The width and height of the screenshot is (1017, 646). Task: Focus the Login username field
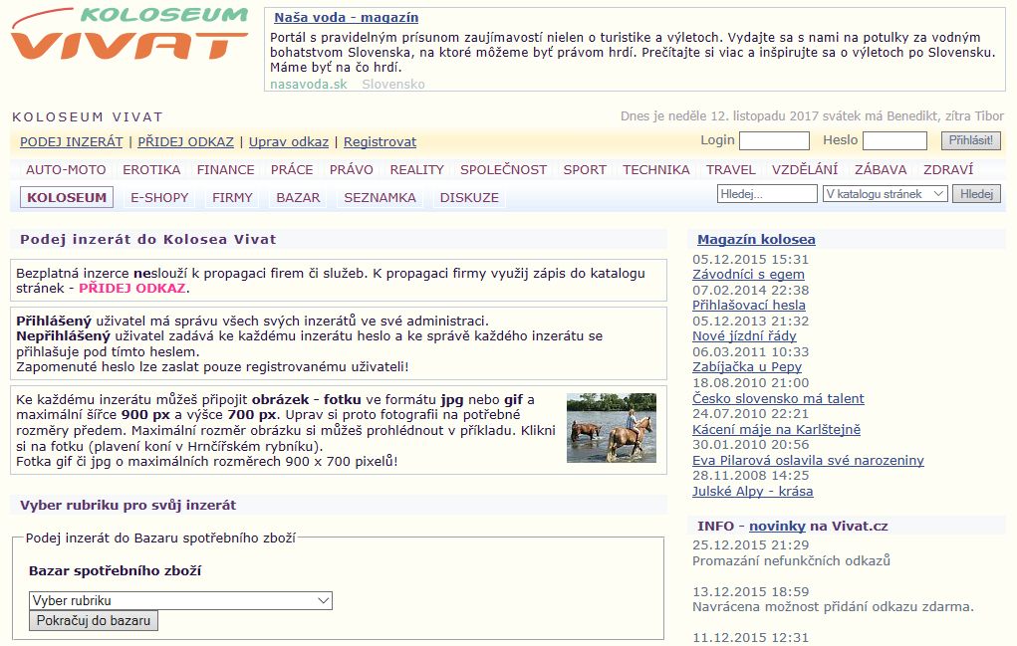click(774, 141)
